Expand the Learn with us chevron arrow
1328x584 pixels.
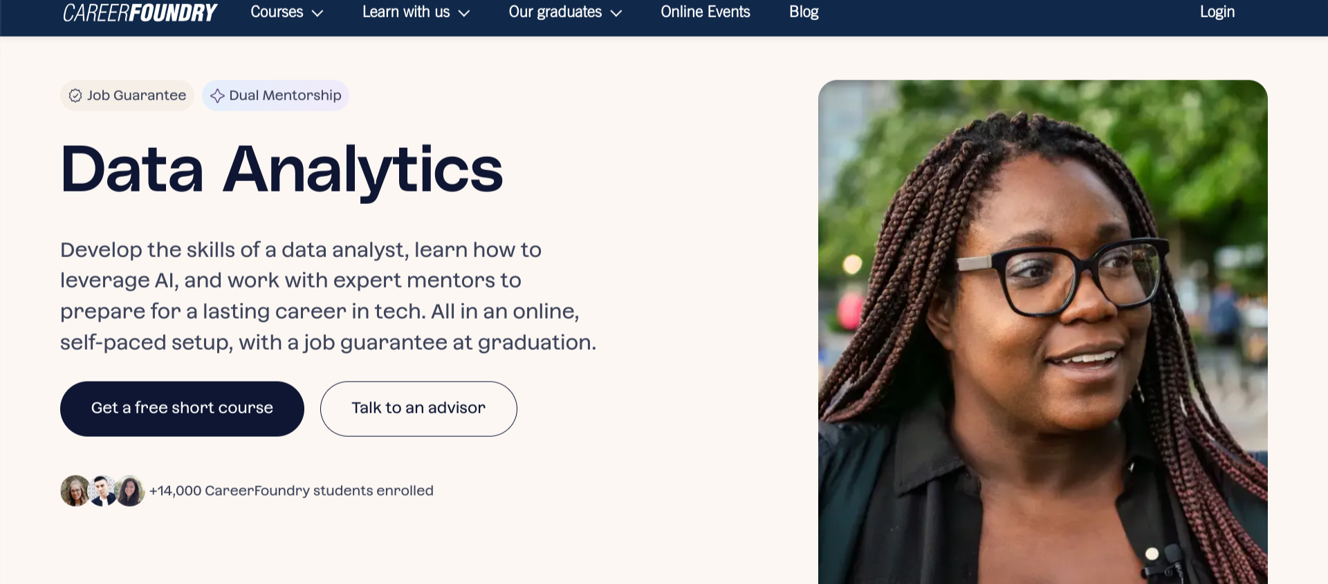pyautogui.click(x=464, y=13)
